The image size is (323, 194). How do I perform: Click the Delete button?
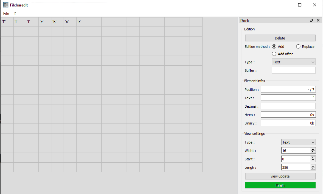click(280, 38)
